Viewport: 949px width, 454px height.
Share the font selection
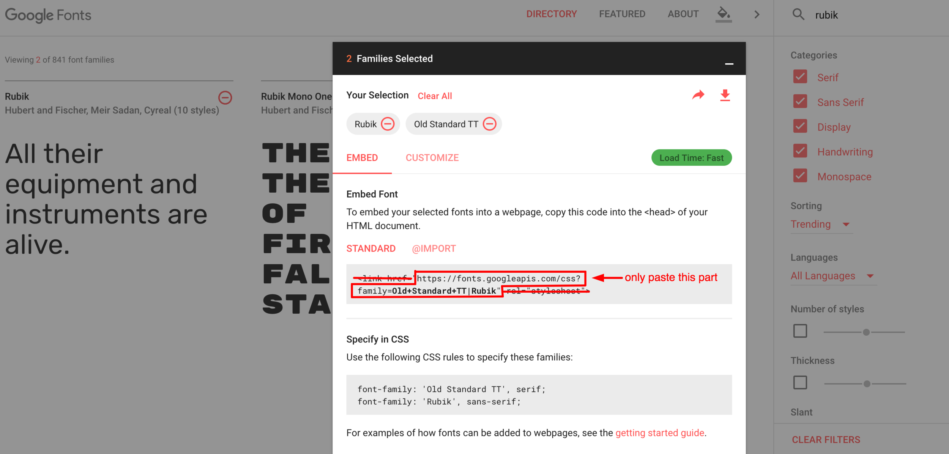click(698, 95)
